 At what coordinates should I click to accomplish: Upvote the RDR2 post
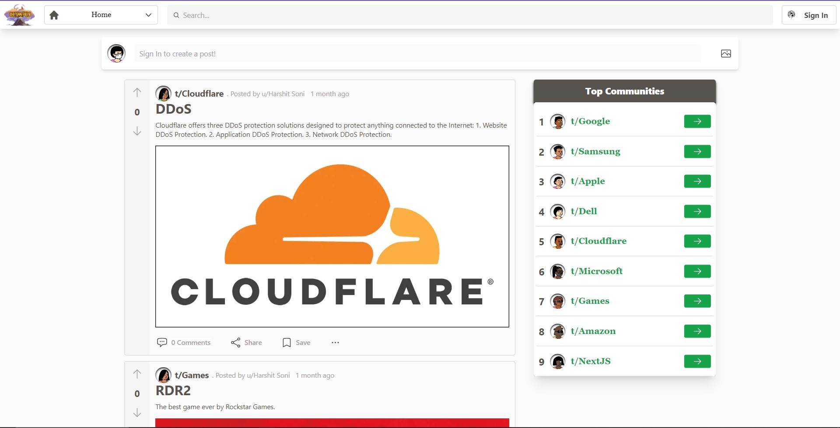(x=137, y=374)
